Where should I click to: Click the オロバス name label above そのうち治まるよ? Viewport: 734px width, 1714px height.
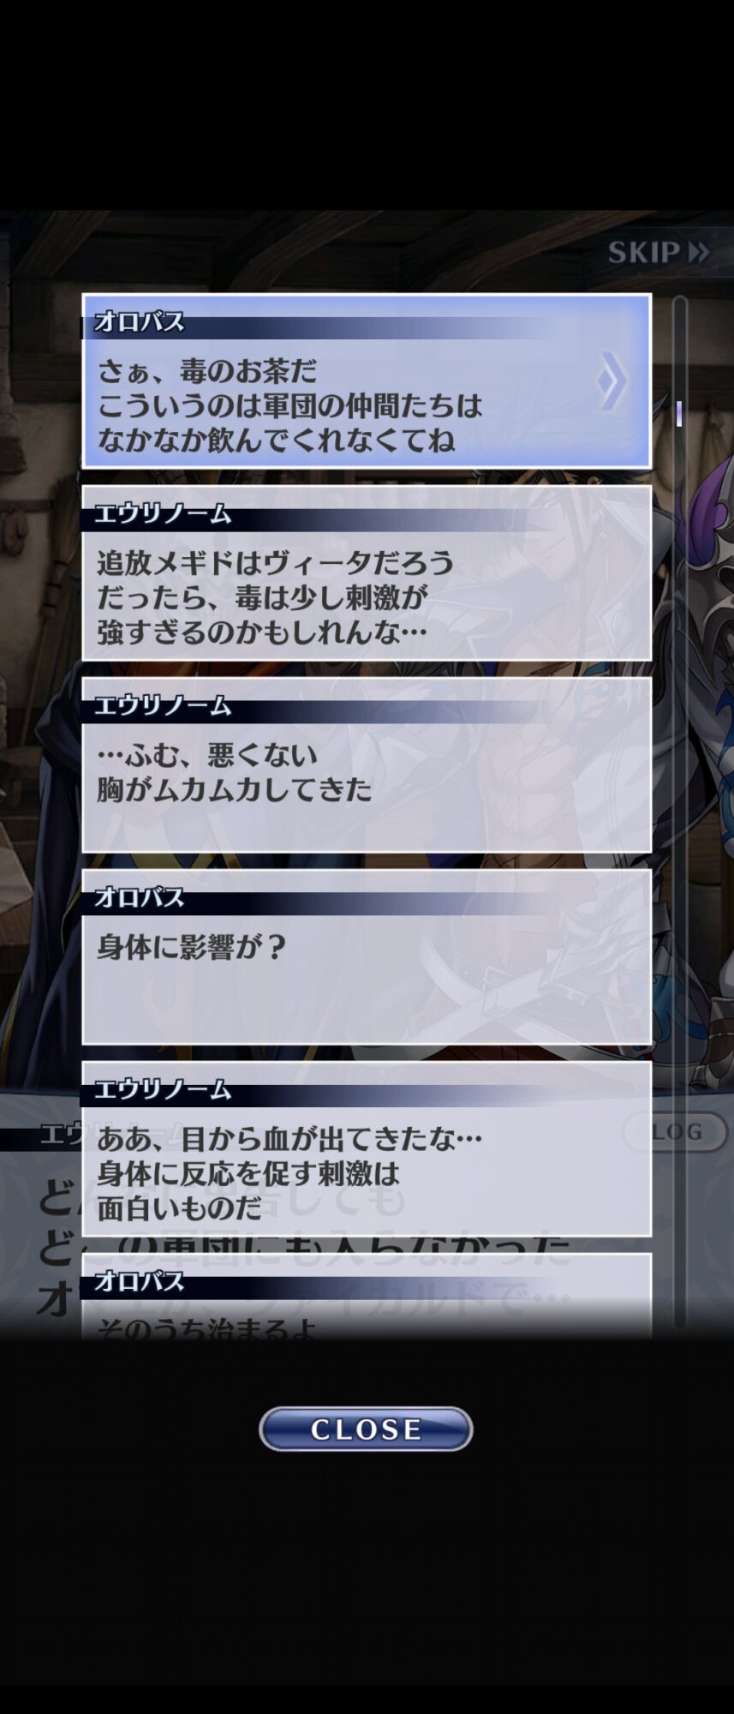pos(139,1282)
